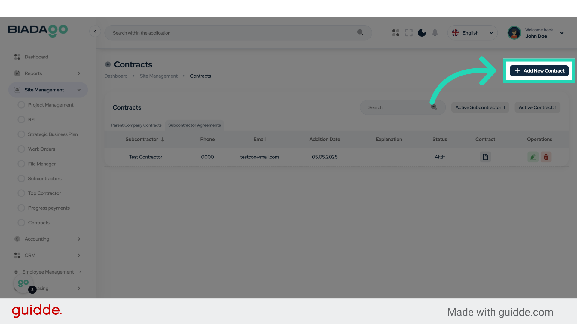Click the Add New Contract button

click(539, 71)
